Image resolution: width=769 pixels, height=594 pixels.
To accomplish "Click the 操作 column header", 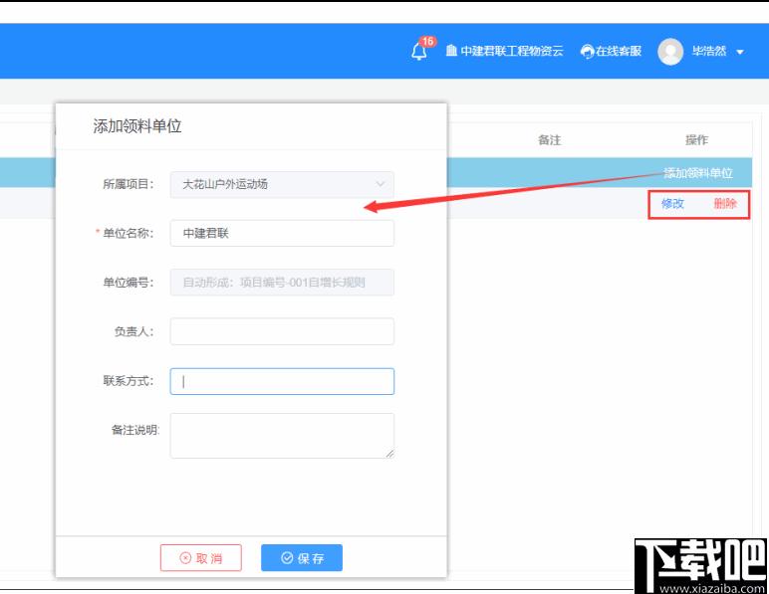I will (x=696, y=140).
